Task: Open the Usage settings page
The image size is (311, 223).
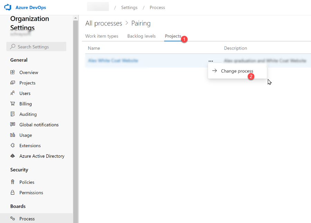Action: [26, 135]
